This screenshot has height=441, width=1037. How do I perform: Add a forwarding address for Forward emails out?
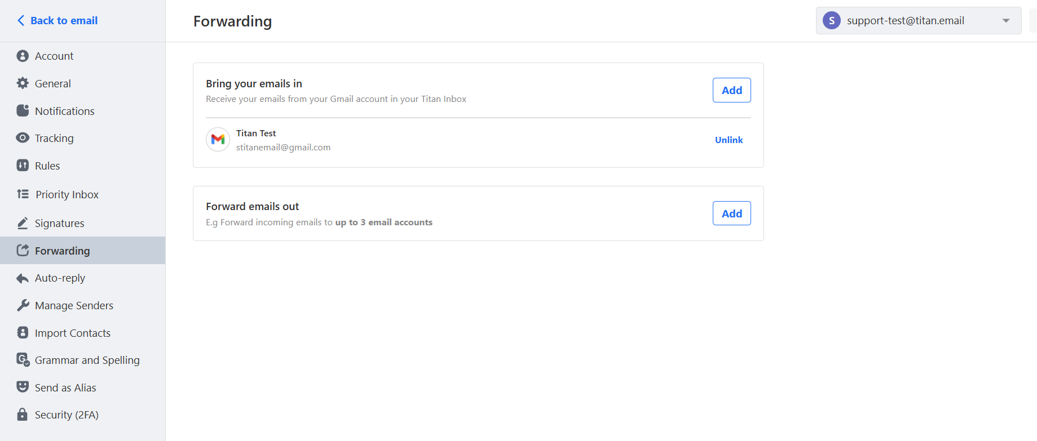[x=731, y=213]
